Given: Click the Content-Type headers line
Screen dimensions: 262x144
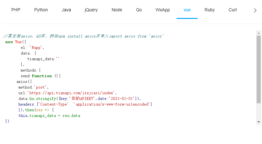Looking at the screenshot, I should click(x=85, y=104).
